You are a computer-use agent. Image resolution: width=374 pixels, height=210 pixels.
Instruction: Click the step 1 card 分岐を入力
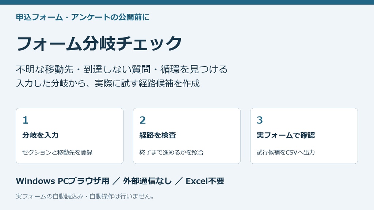[x=70, y=136]
